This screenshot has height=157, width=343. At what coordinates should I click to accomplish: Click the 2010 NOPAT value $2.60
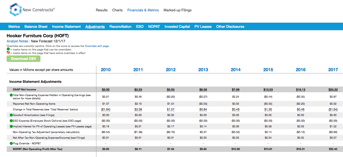click(x=106, y=149)
